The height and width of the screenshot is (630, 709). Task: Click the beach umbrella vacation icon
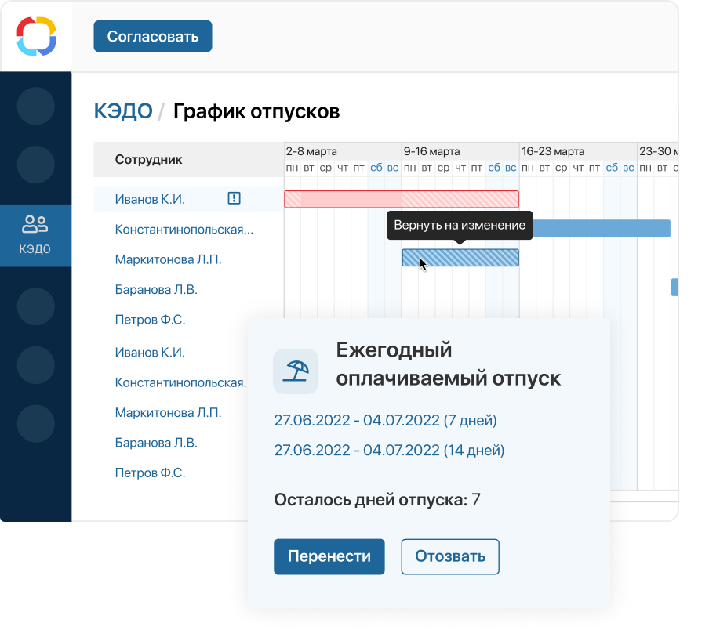296,371
